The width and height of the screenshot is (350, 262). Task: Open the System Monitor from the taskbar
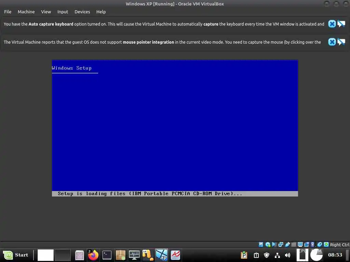[x=134, y=255]
